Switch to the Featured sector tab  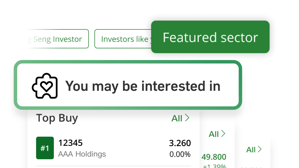[210, 37]
